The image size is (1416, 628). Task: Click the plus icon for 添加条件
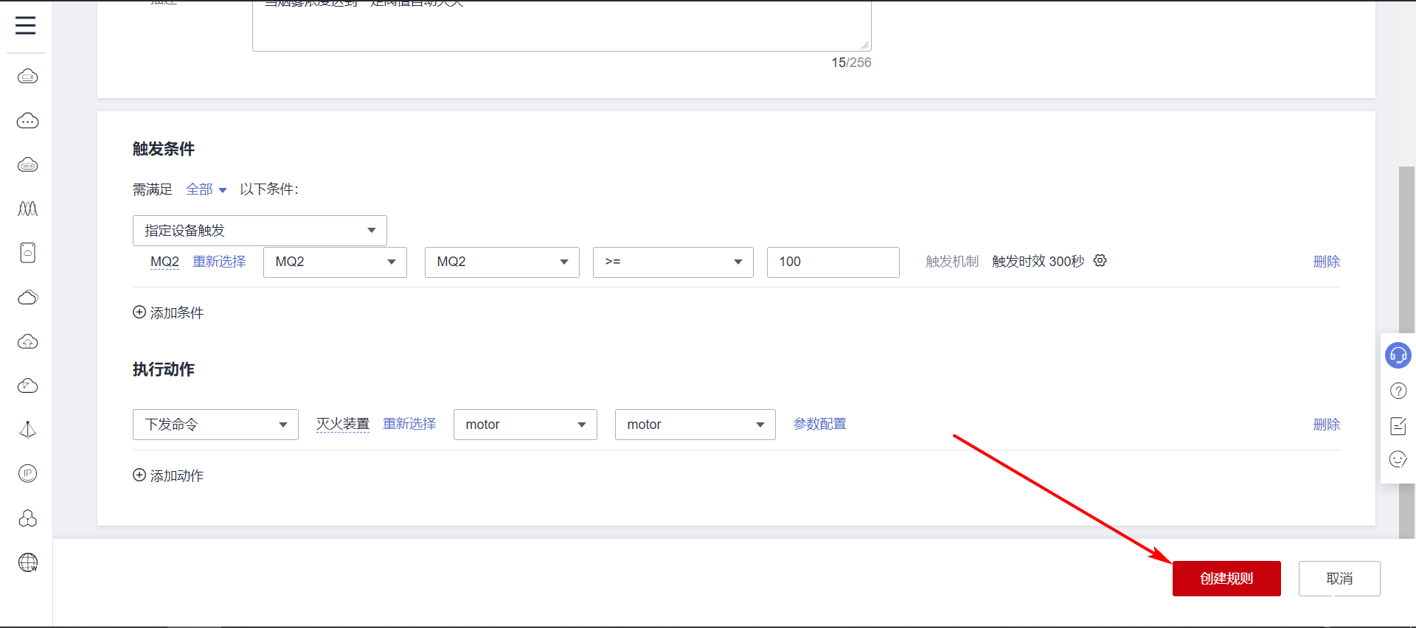139,313
